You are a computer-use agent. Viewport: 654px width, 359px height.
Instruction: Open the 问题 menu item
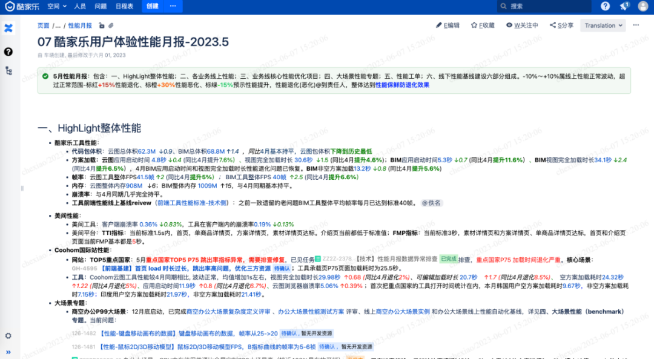pyautogui.click(x=101, y=6)
